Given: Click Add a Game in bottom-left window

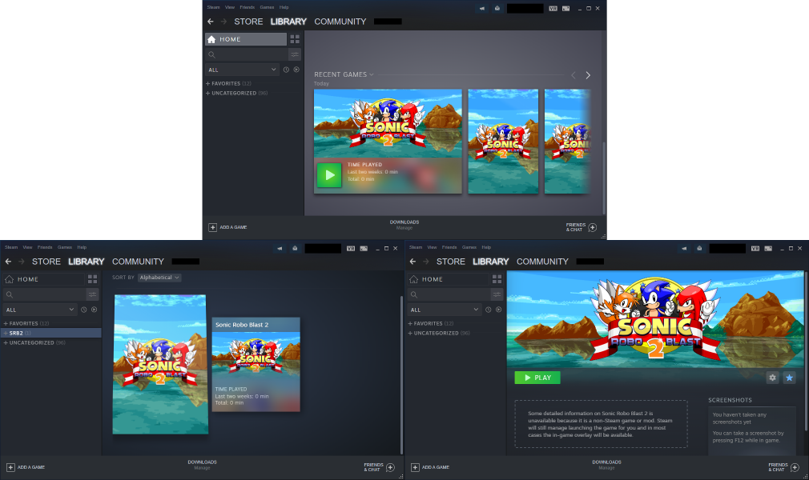Looking at the screenshot, I should click(x=26, y=467).
